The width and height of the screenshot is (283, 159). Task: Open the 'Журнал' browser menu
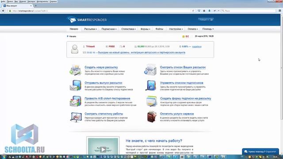23,1
